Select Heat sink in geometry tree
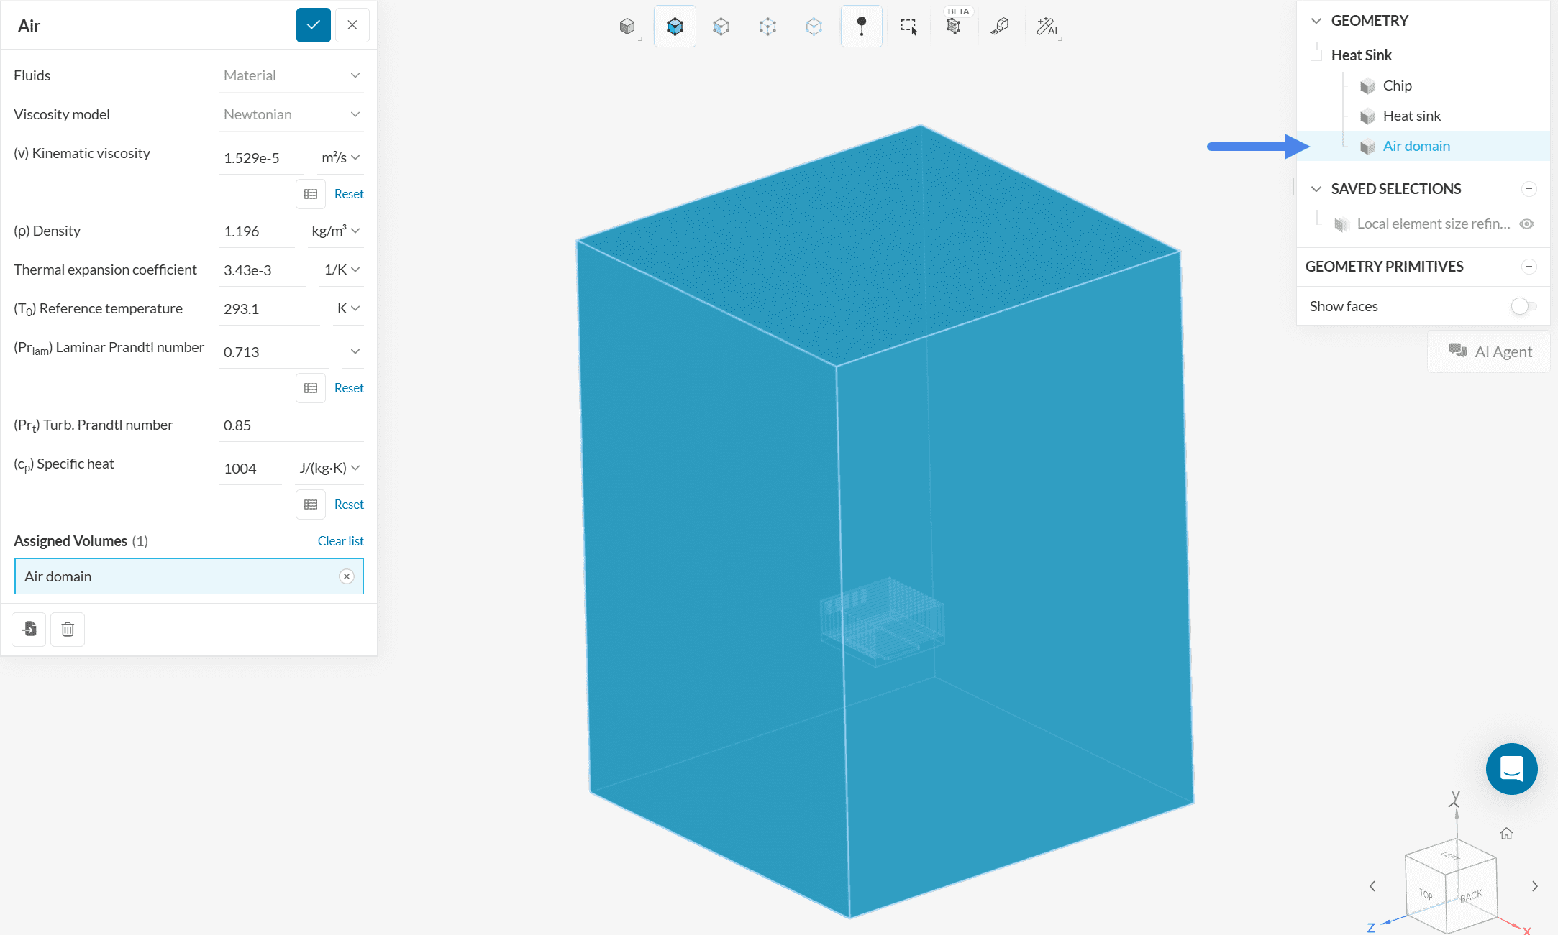 tap(1411, 116)
